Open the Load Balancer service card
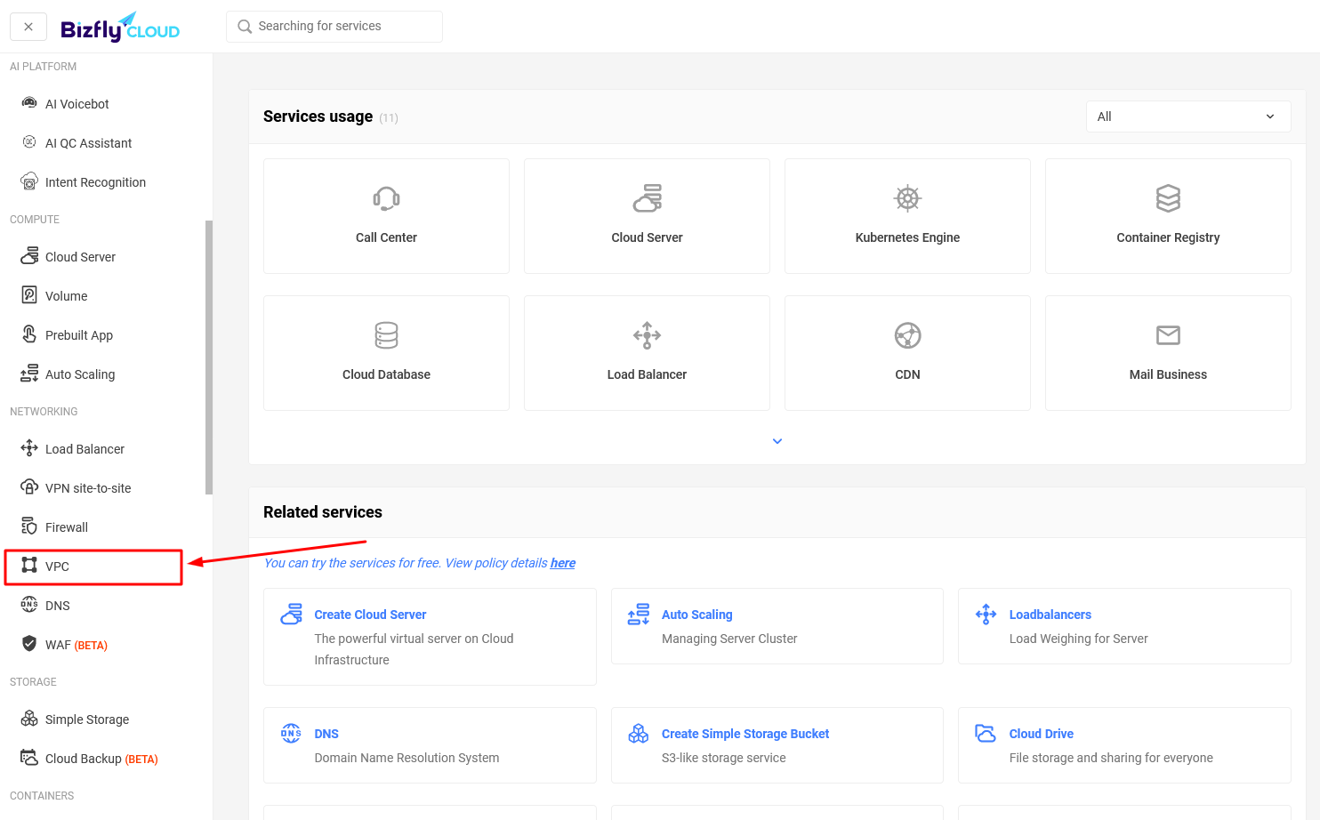 647,353
